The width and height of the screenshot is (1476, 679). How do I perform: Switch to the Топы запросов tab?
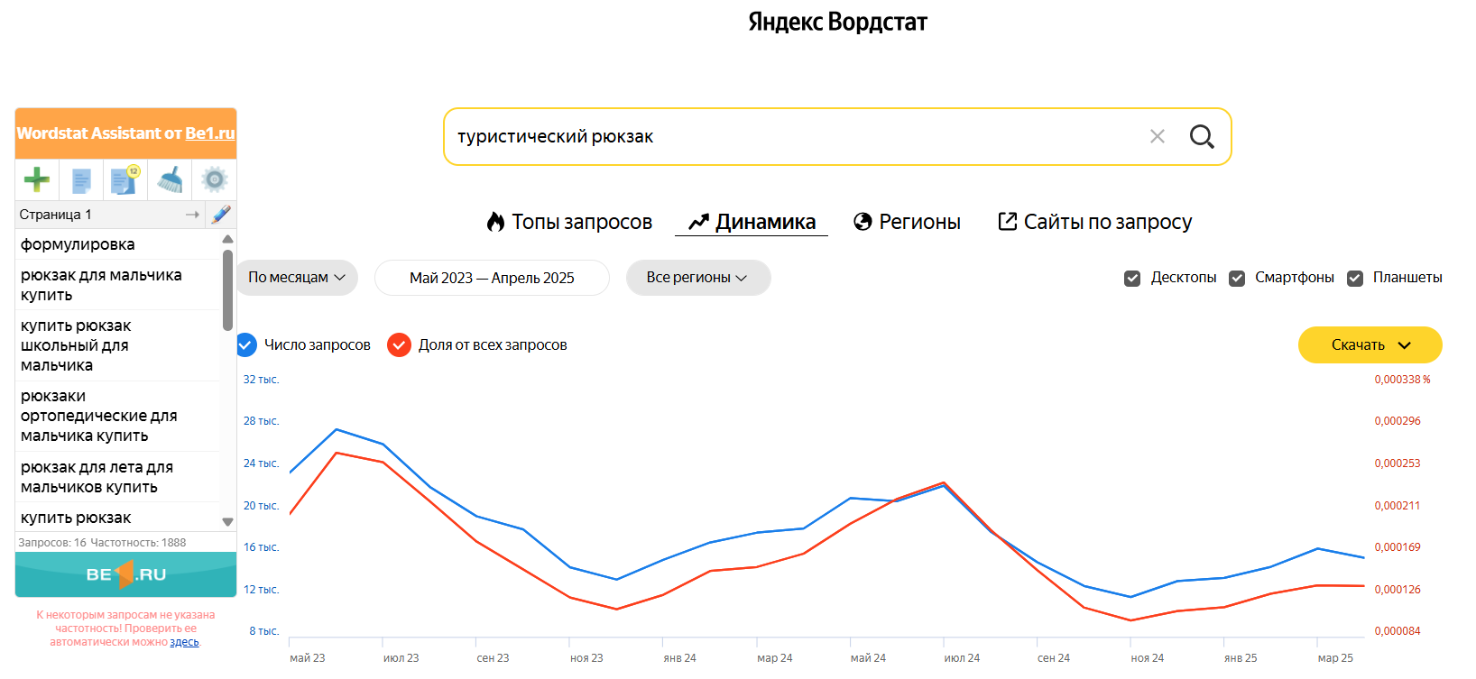(x=569, y=222)
